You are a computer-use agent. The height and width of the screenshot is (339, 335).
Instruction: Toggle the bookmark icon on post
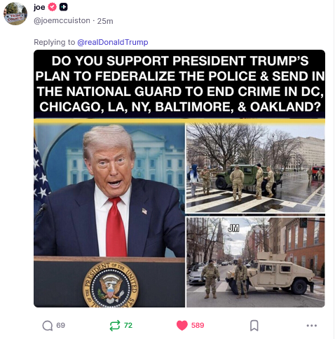coord(254,326)
